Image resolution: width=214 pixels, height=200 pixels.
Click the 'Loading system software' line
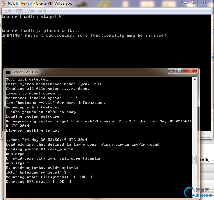pos(33,117)
